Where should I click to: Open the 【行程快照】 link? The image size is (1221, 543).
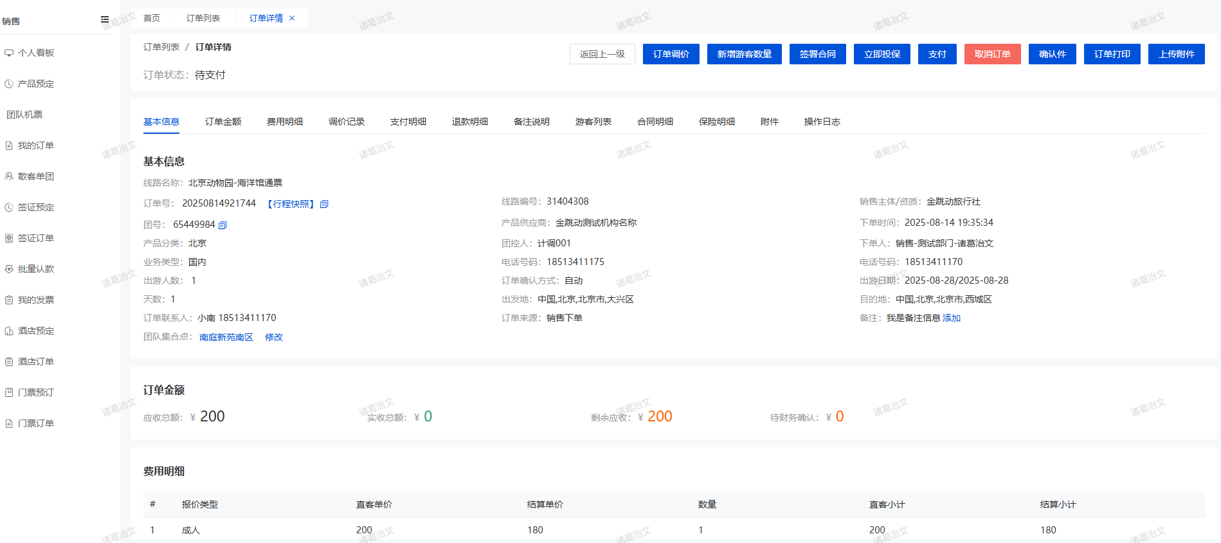point(291,204)
